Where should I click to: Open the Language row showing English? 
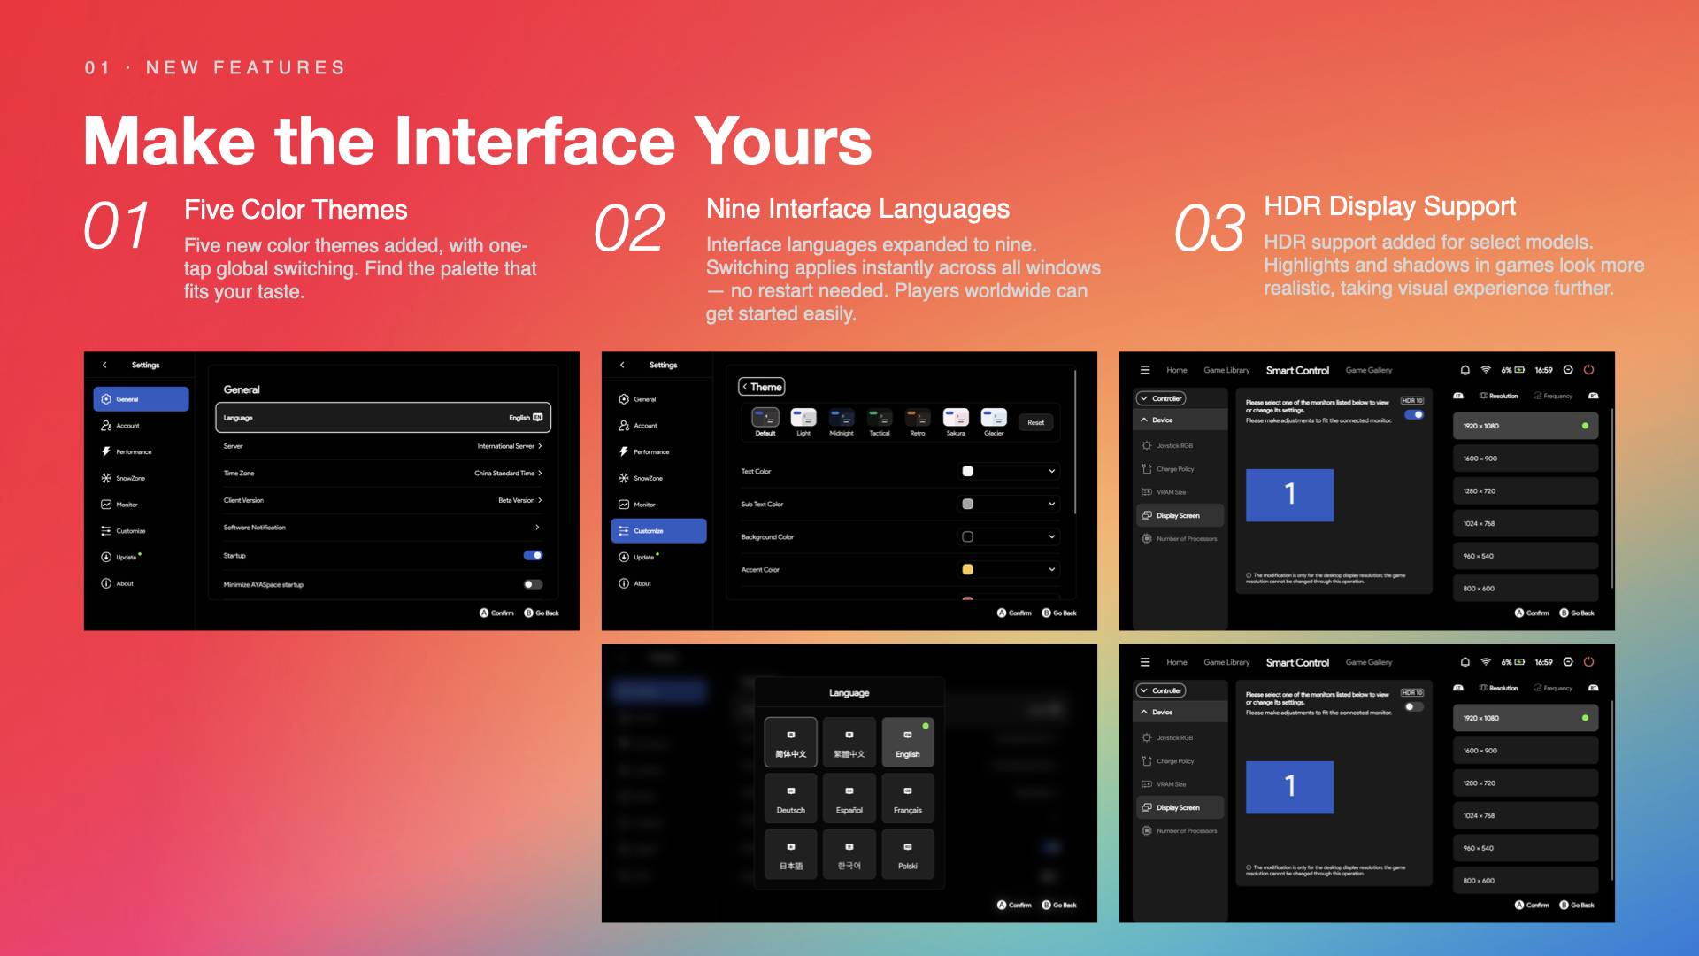(x=383, y=418)
